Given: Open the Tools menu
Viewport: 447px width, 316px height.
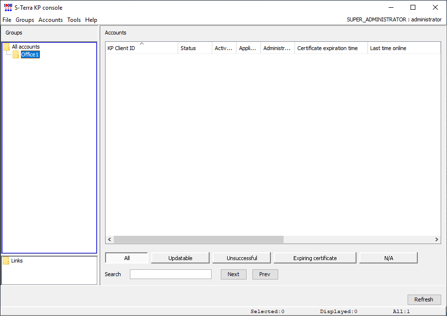Looking at the screenshot, I should pos(74,19).
